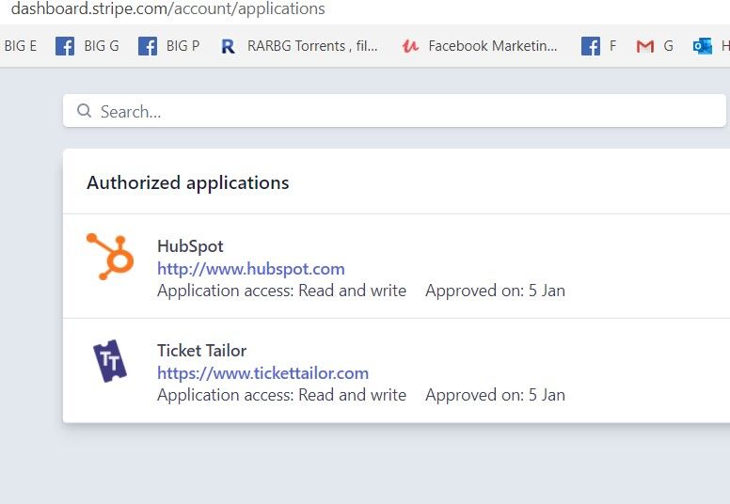This screenshot has width=730, height=504.
Task: Click Ticket Tailor's Approved on: 5 Jan text
Action: pyautogui.click(x=496, y=395)
